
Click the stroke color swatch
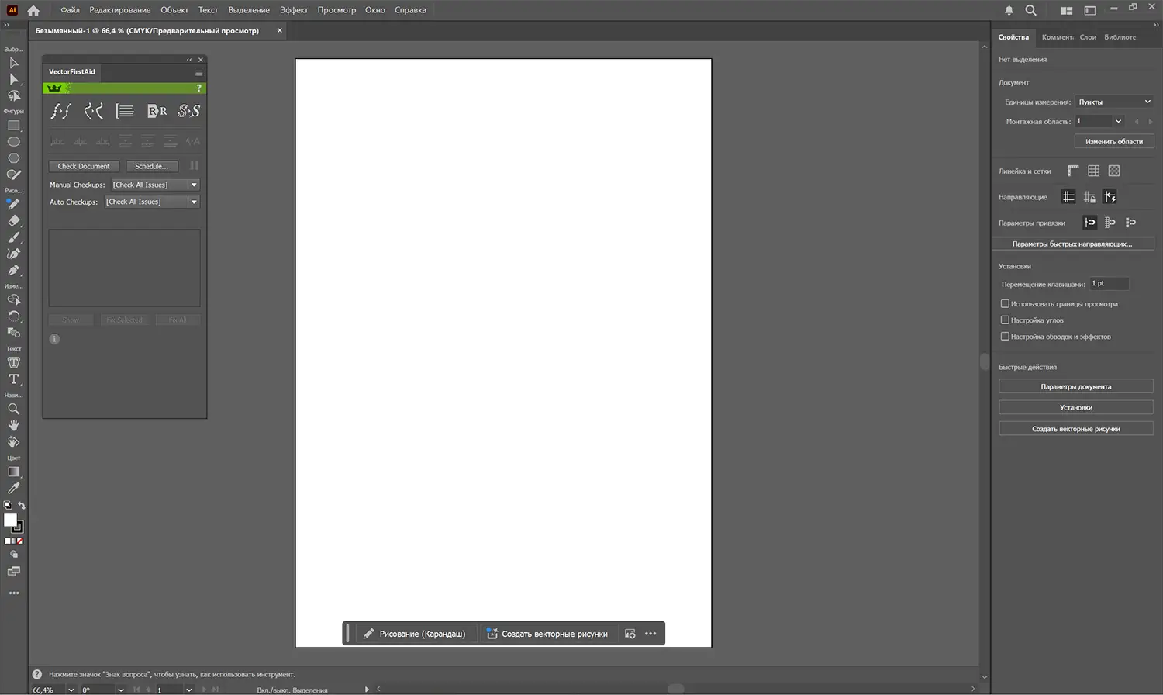pyautogui.click(x=19, y=528)
